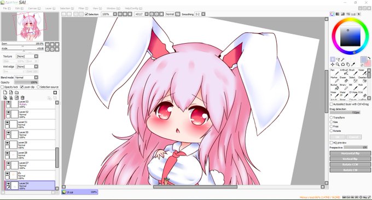Image resolution: width=372 pixels, height=200 pixels.
Task: Open the Texture dropdown
Action: tap(36, 56)
